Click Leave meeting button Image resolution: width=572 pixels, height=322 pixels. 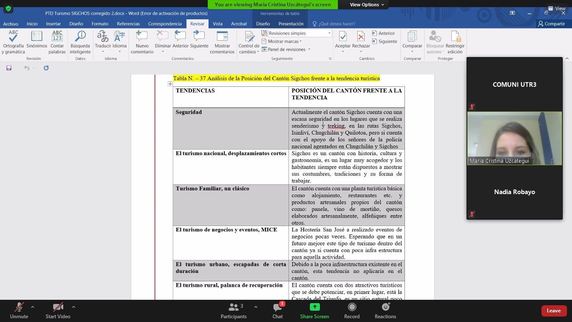[554, 311]
